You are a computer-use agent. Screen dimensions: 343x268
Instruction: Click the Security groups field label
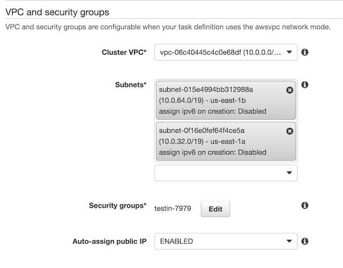117,206
